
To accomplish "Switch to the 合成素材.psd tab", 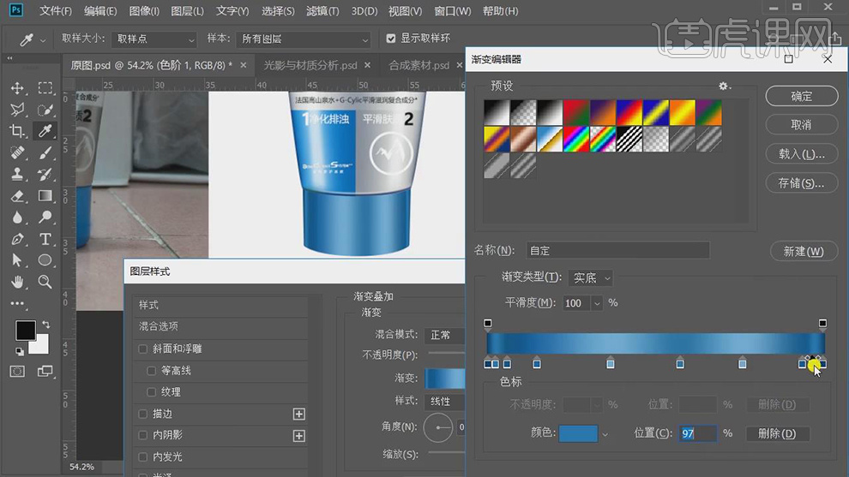I will (x=418, y=65).
